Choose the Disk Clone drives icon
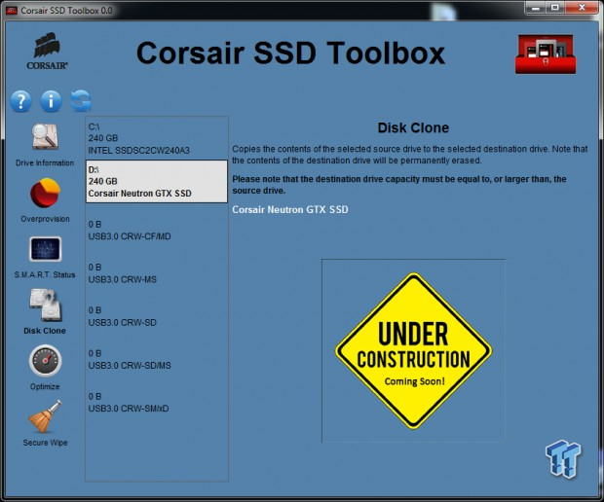This screenshot has height=502, width=604. click(46, 305)
